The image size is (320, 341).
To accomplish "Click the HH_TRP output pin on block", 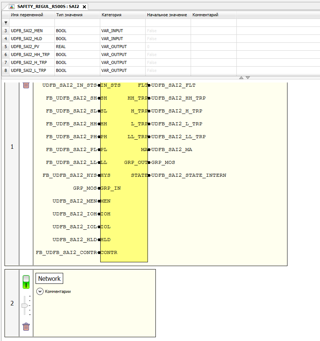I will point(149,98).
